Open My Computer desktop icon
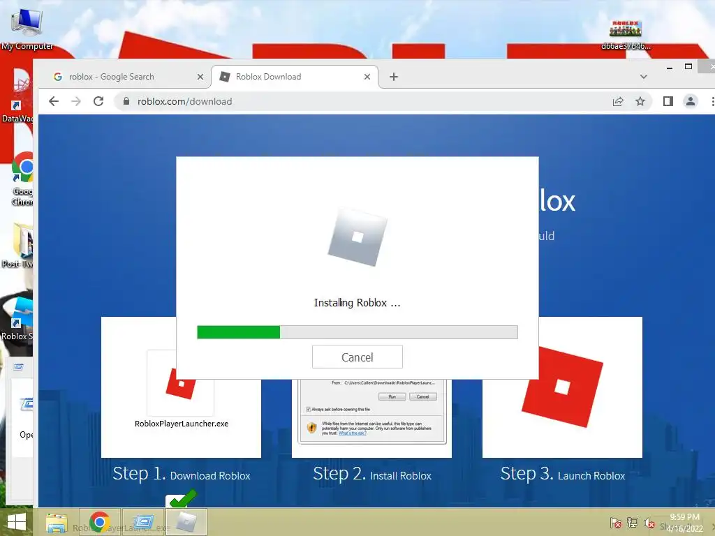 [27, 28]
